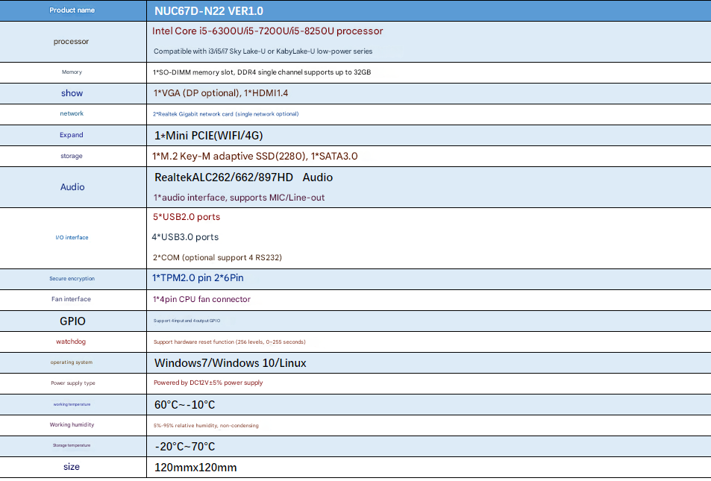The height and width of the screenshot is (481, 711).
Task: Click the 'I/O interface' row label
Action: pos(72,237)
